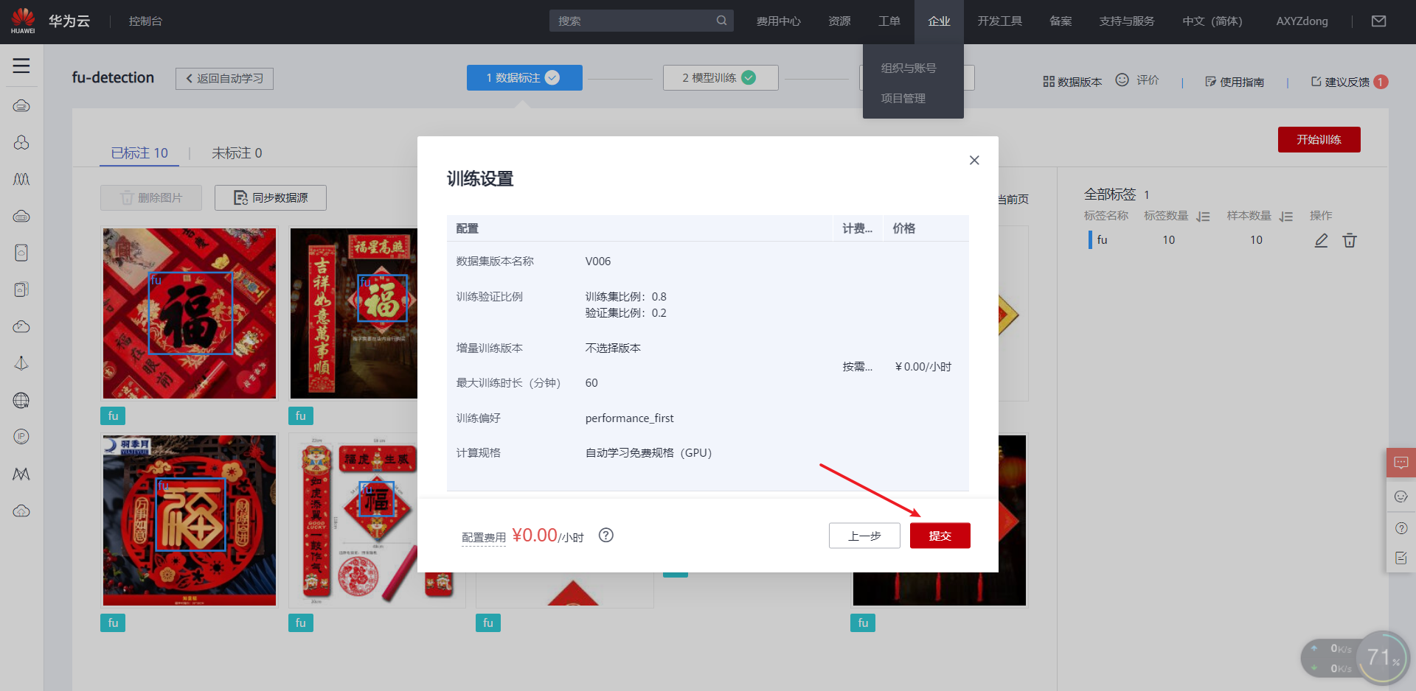This screenshot has width=1416, height=691.
Task: Select 项目管理 in the dropdown
Action: click(903, 98)
